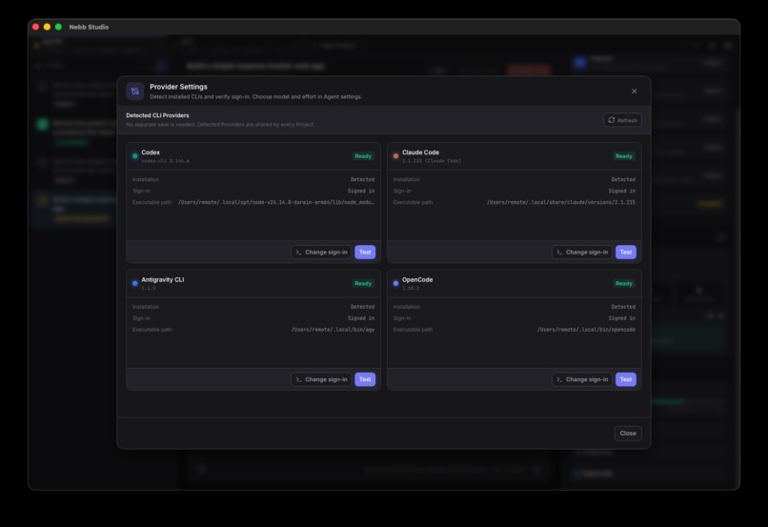This screenshot has height=527, width=768.
Task: Click the Ready badge on OpenCode card
Action: [623, 283]
